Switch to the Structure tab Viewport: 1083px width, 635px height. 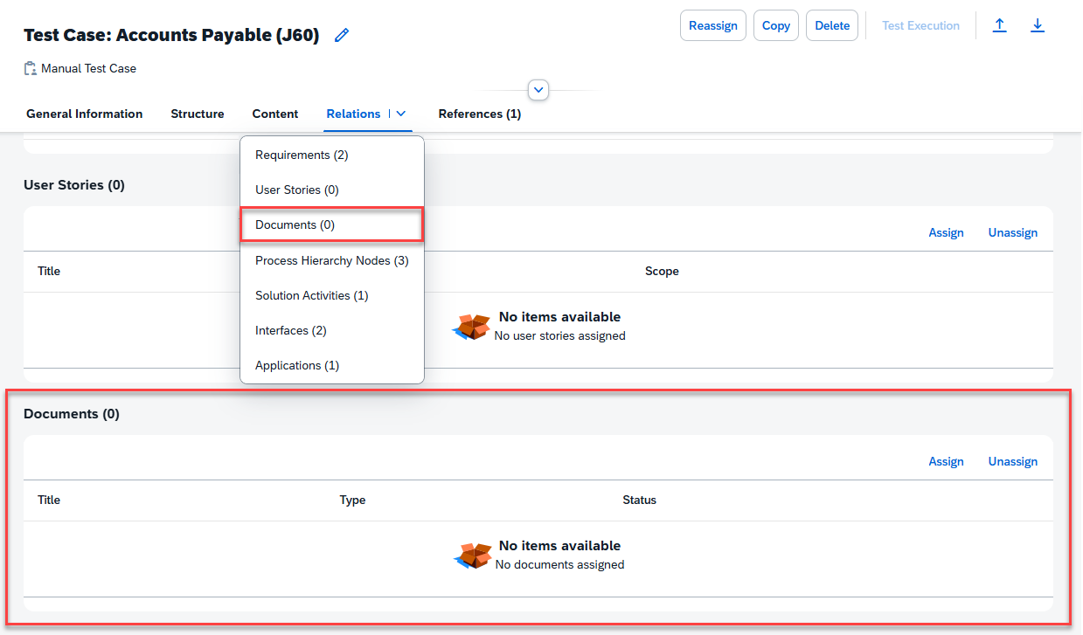(x=197, y=114)
